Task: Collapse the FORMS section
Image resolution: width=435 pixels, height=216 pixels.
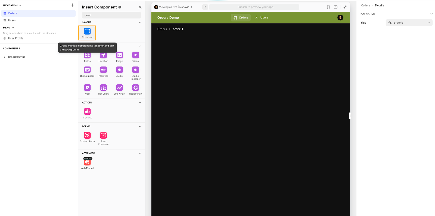Action: coord(140,126)
